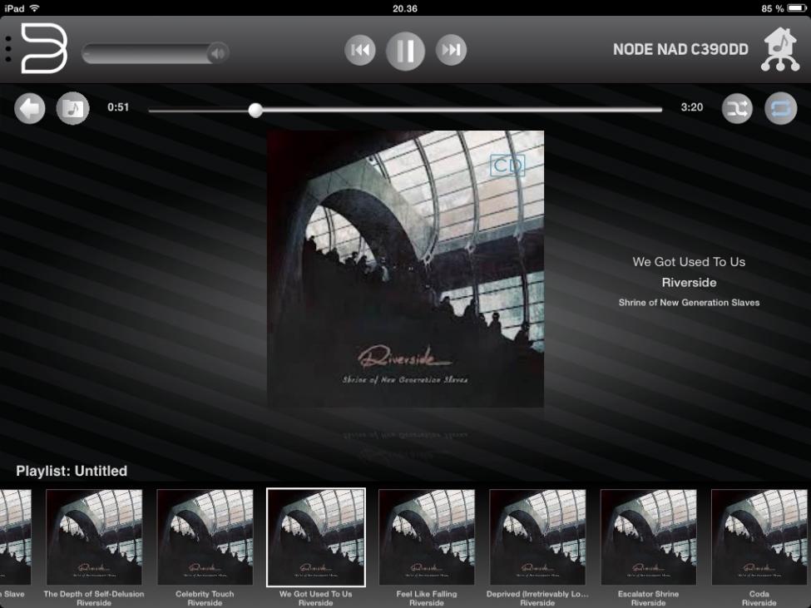Click the volume slider bar
The height and width of the screenshot is (608, 811).
point(154,52)
